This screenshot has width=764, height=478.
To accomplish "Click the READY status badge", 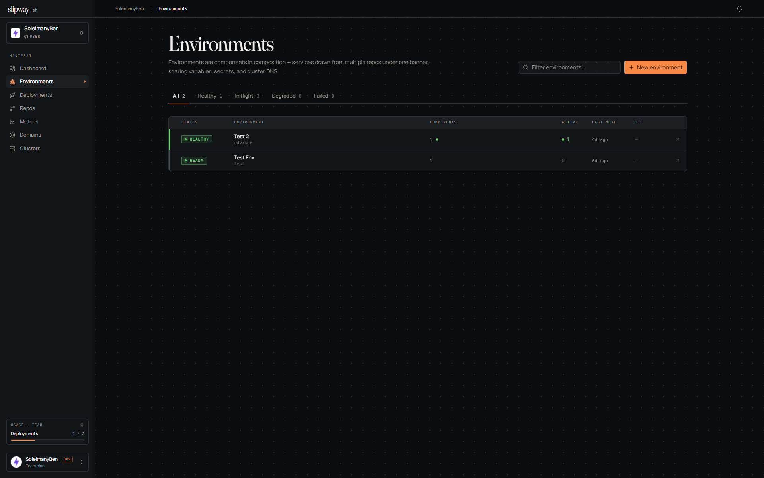I will point(194,161).
